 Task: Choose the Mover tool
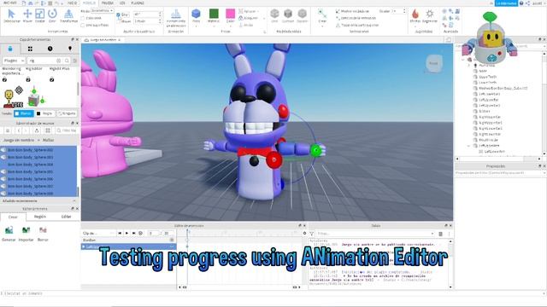27,15
